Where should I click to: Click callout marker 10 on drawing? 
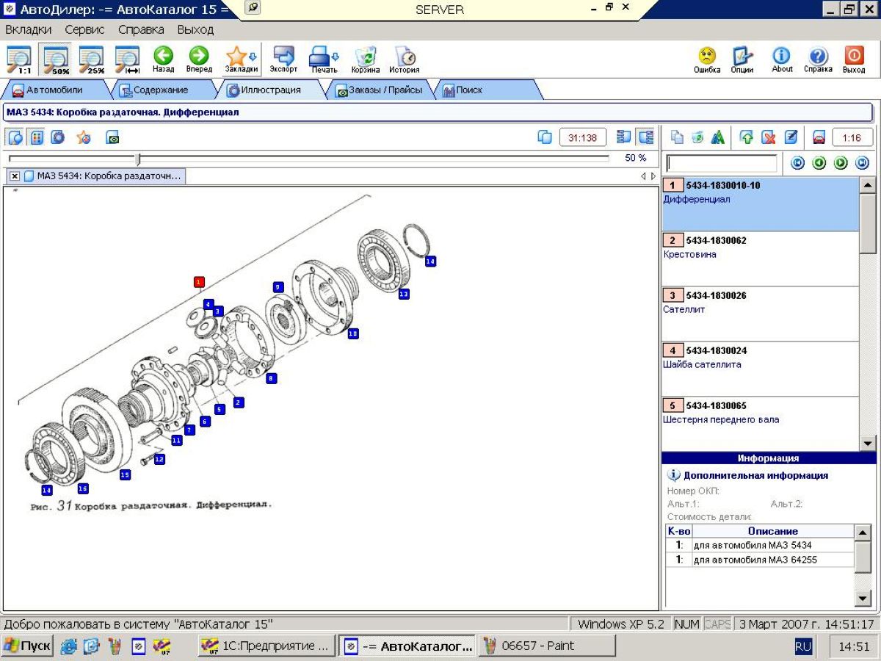tap(353, 333)
